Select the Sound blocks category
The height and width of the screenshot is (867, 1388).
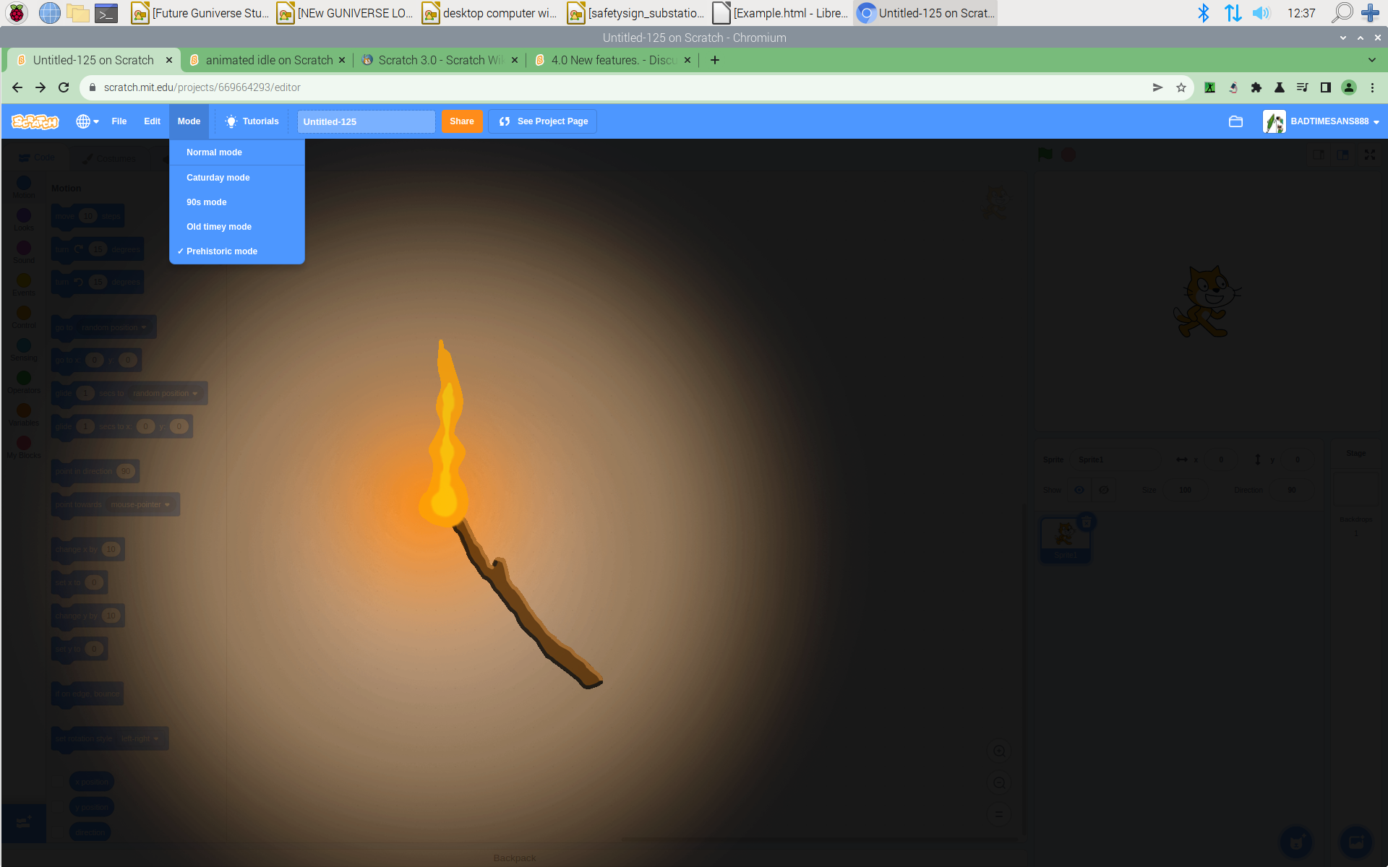click(23, 248)
